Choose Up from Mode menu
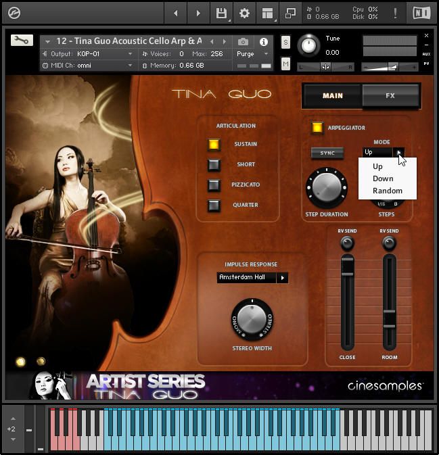This screenshot has height=455, width=439. tap(377, 166)
